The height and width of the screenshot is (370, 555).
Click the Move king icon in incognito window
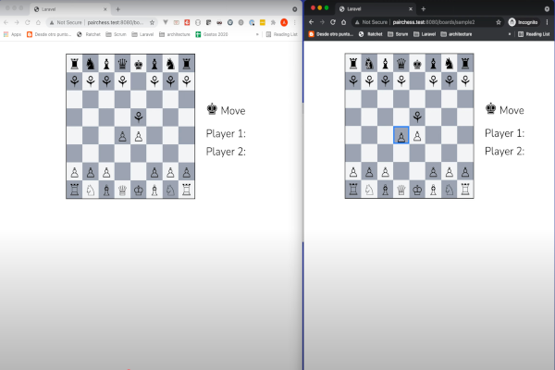click(x=490, y=109)
